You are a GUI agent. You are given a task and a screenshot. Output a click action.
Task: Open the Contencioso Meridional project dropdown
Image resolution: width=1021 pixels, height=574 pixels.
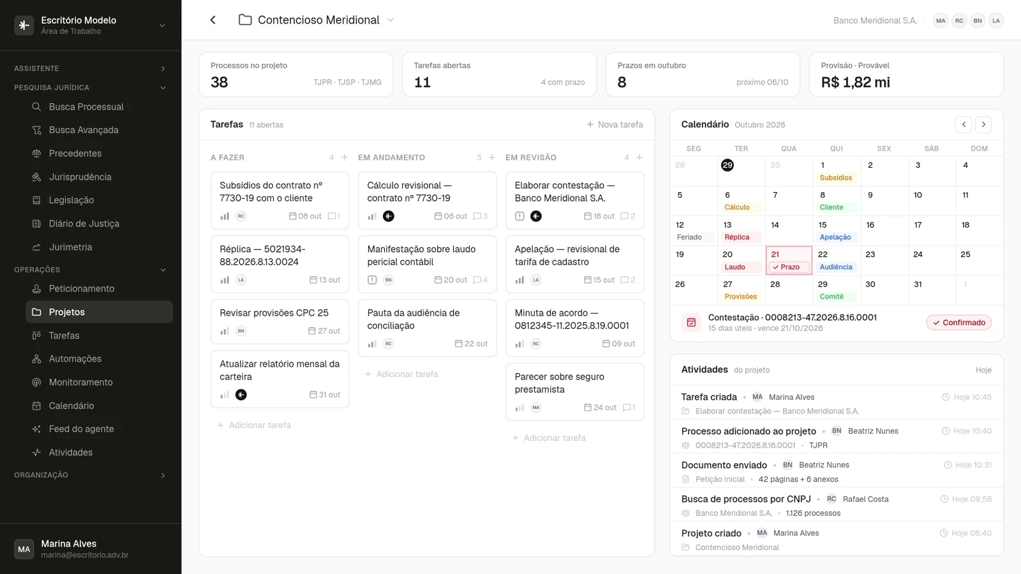[x=391, y=20]
